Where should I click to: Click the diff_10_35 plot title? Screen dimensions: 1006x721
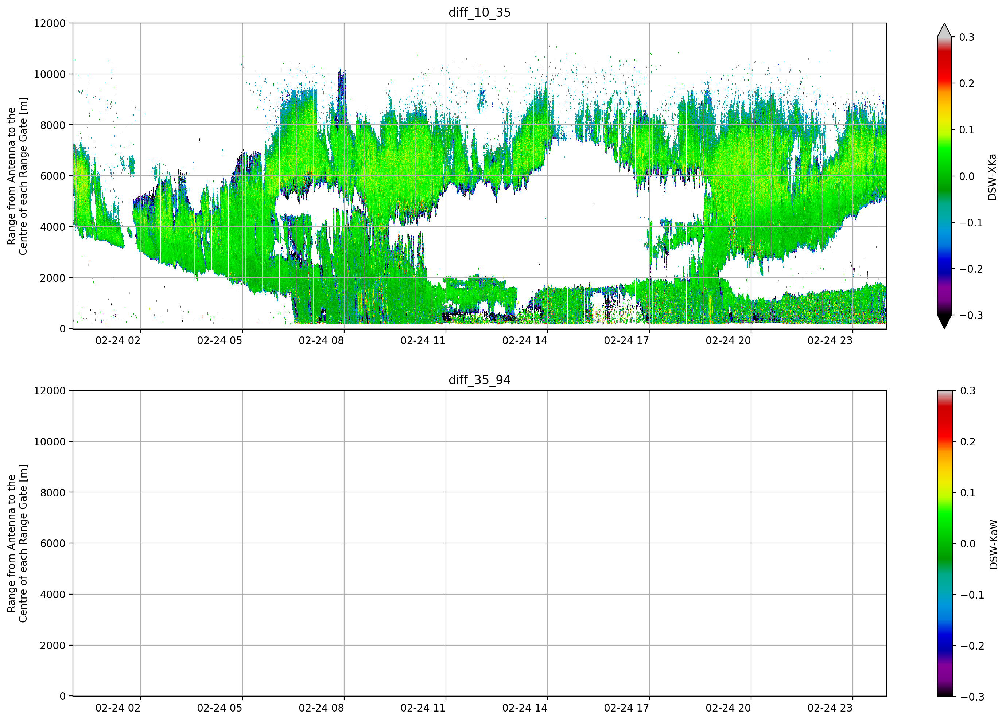coord(479,12)
